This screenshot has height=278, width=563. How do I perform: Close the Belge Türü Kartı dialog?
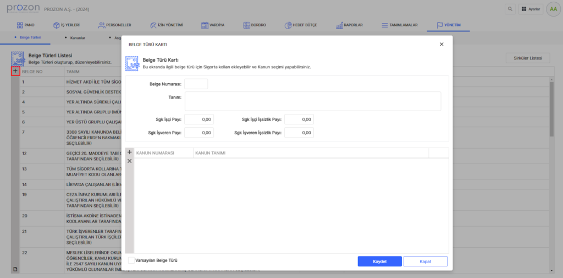[x=441, y=44]
